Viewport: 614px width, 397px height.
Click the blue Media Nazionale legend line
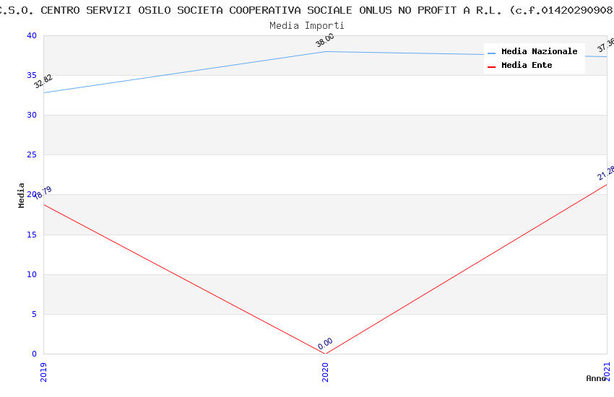[x=492, y=53]
